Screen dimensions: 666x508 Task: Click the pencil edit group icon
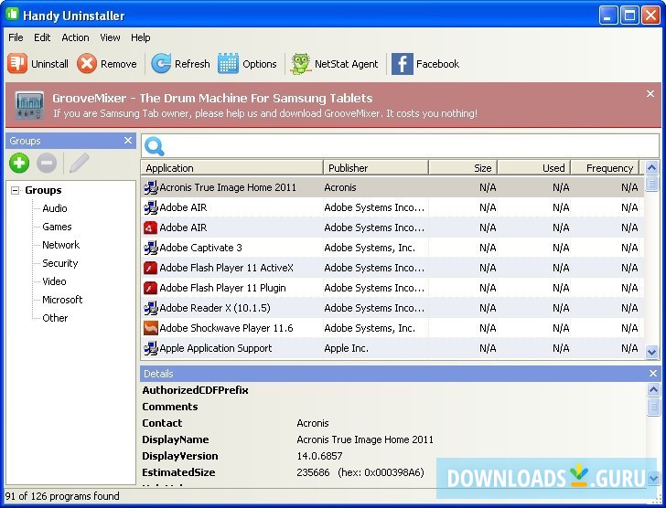point(79,164)
